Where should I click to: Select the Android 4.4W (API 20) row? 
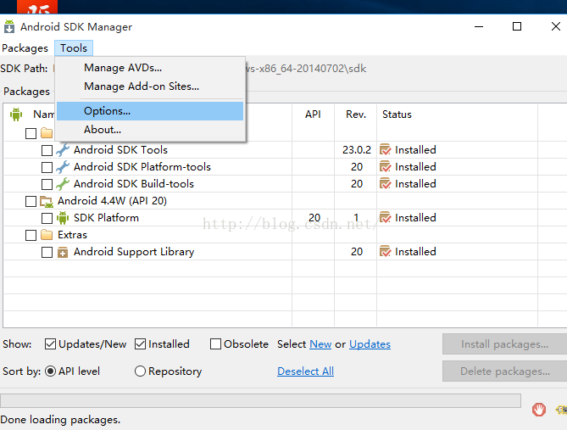[112, 201]
